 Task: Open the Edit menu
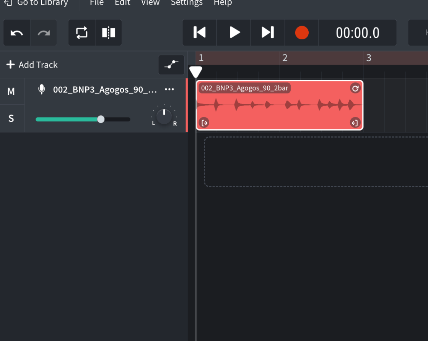tap(122, 3)
